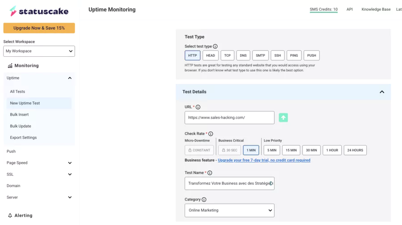
Task: Click the info icon beside Category
Action: click(x=204, y=200)
